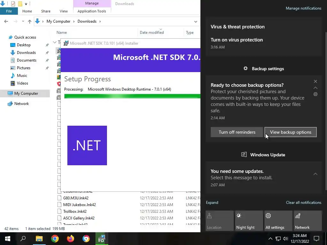This screenshot has width=327, height=245.
Task: Launch Firefox from taskbar
Action: click(71, 239)
